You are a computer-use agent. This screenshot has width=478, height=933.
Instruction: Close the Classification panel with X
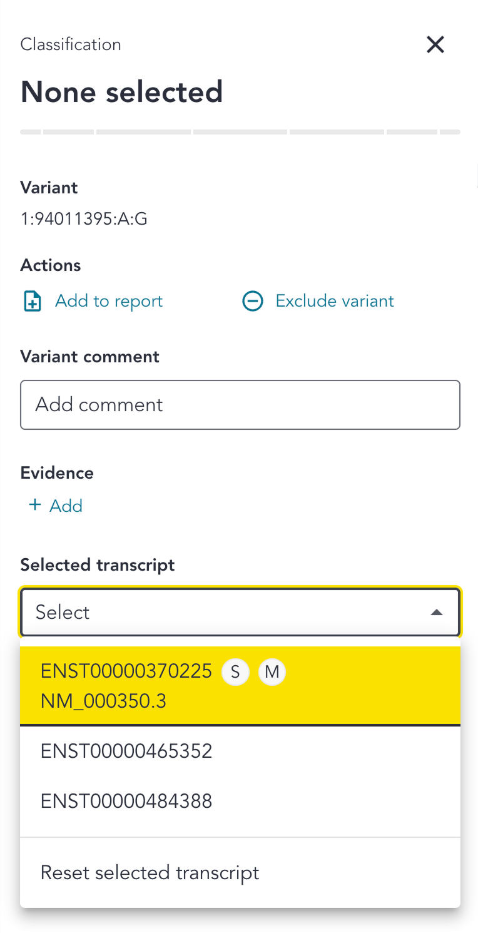pyautogui.click(x=435, y=44)
